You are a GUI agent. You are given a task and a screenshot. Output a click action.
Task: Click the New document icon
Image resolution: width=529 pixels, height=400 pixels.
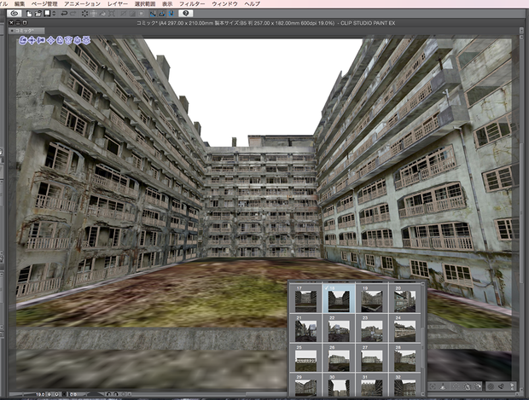click(29, 14)
